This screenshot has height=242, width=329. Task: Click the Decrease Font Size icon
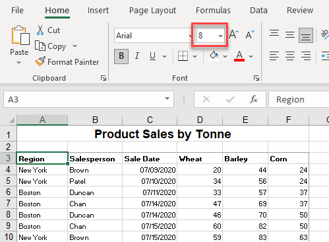[x=250, y=34]
